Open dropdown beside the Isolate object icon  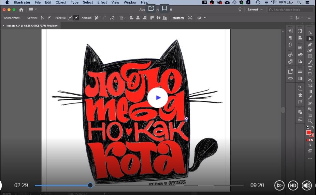click(x=205, y=18)
